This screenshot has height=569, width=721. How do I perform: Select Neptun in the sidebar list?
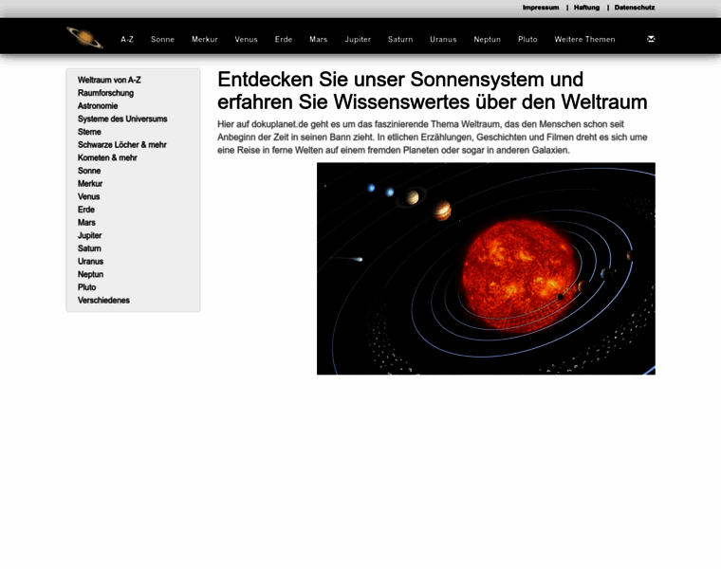[90, 274]
